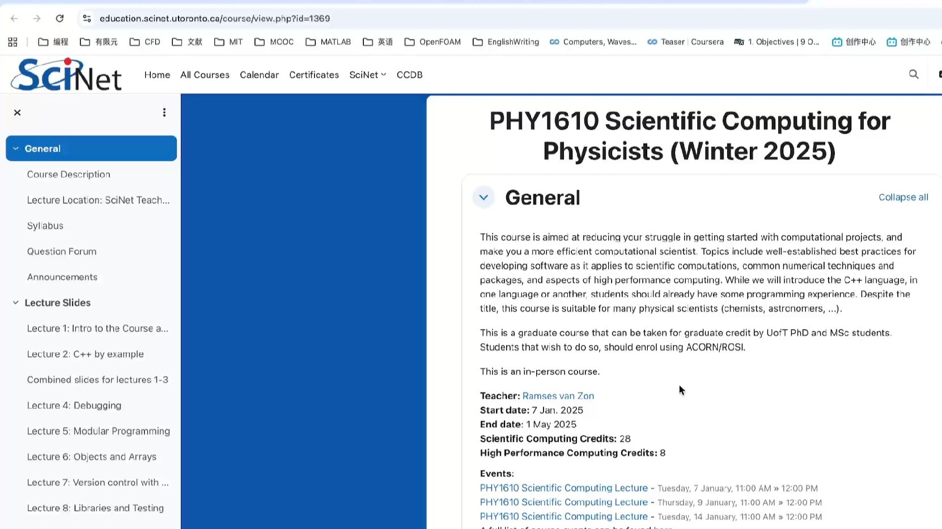Open site information icon in address bar
The height and width of the screenshot is (529, 942).
click(x=87, y=19)
